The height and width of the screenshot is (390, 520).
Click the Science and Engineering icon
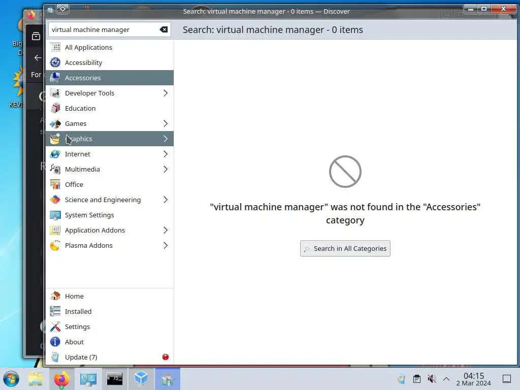55,200
